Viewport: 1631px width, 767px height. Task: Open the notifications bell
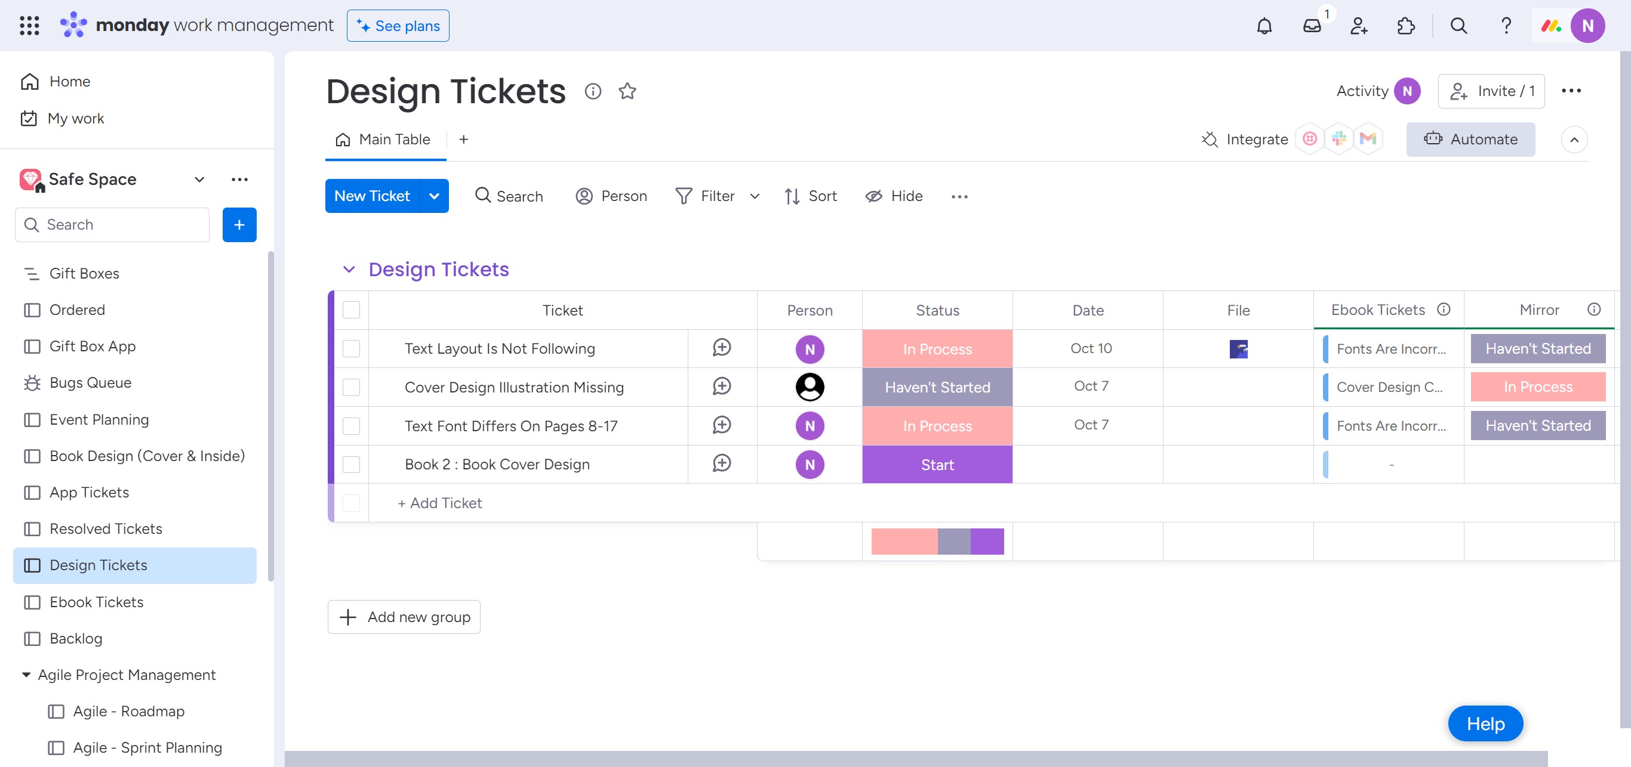point(1264,26)
